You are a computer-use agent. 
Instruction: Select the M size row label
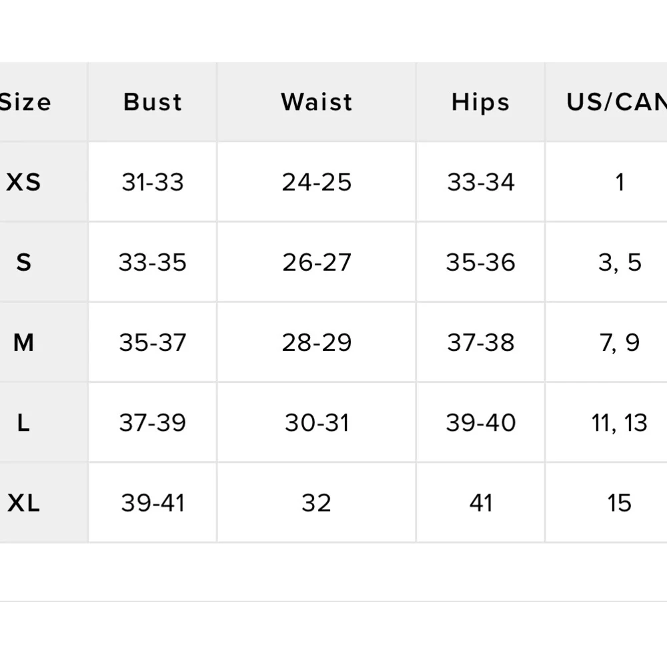pos(24,342)
